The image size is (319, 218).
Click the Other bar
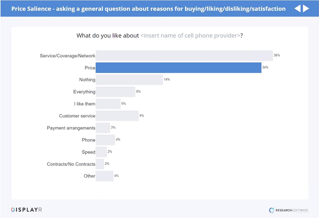104,176
